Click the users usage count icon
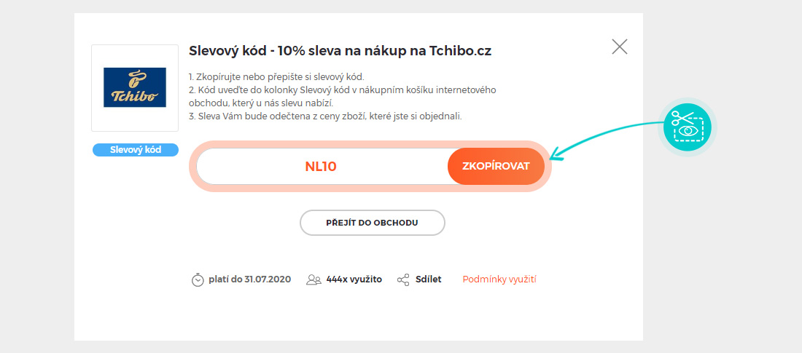802x353 pixels. [314, 280]
